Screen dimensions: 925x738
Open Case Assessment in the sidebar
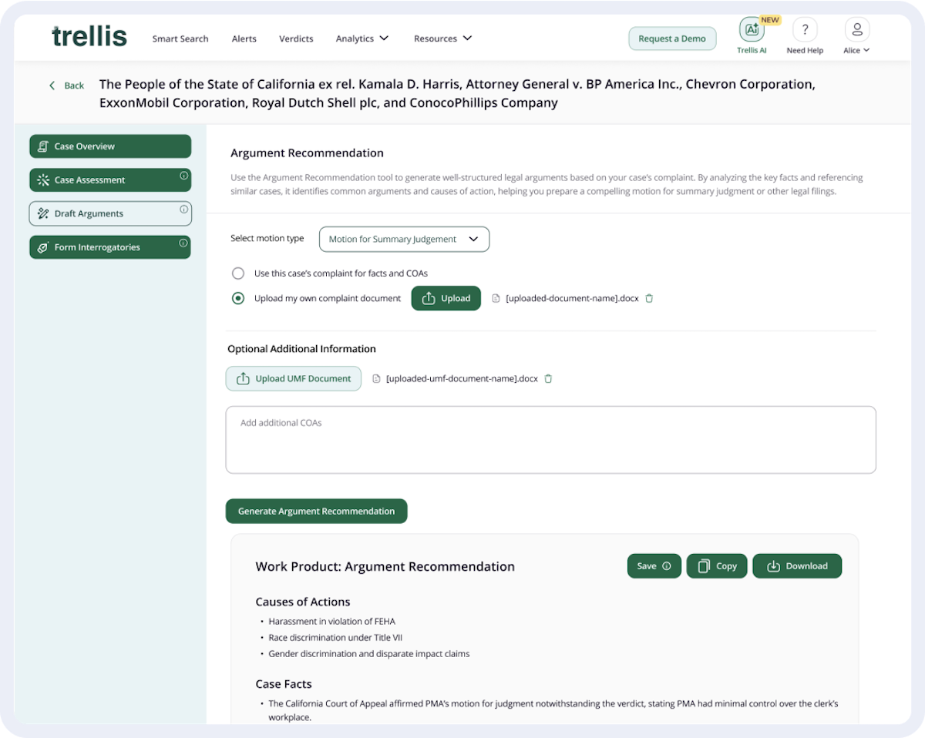110,180
